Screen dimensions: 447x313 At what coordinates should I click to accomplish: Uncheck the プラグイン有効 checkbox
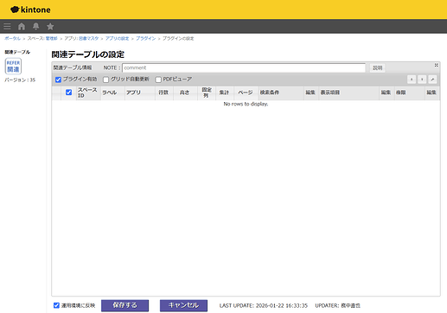(x=58, y=80)
